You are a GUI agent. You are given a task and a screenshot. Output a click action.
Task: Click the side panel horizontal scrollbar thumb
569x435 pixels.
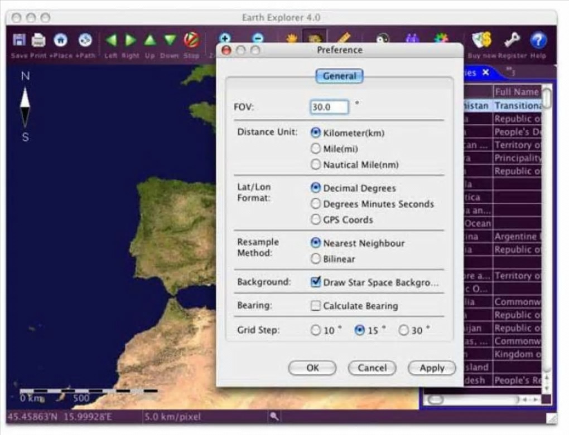click(436, 400)
